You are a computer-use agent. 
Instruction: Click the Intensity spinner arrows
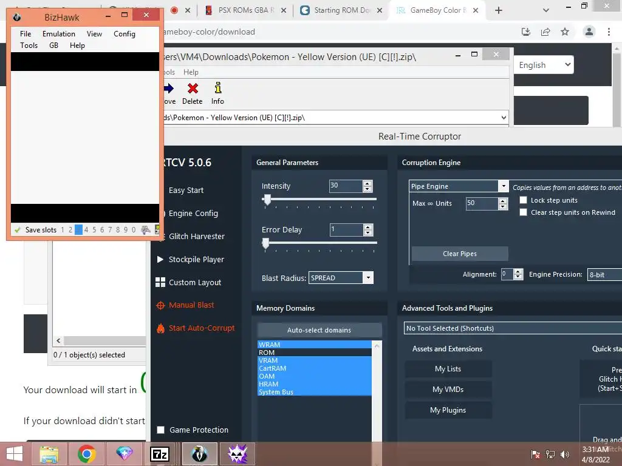[x=367, y=186]
